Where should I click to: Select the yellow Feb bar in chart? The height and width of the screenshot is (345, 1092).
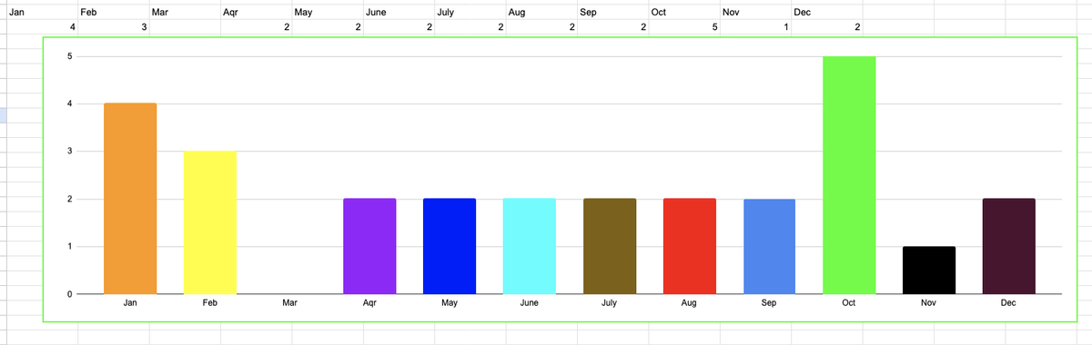point(210,222)
